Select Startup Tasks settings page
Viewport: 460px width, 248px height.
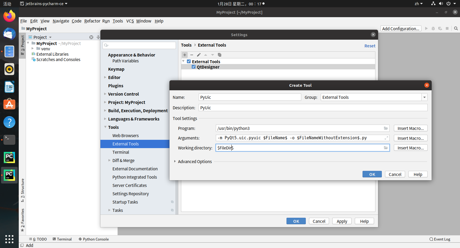coord(125,202)
